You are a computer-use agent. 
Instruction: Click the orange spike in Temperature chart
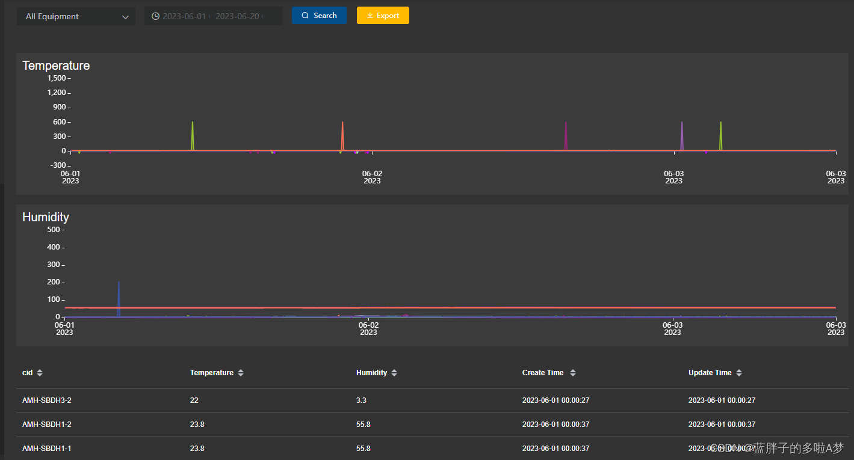pos(342,135)
